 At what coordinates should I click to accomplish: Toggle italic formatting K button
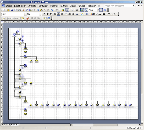[47, 14]
